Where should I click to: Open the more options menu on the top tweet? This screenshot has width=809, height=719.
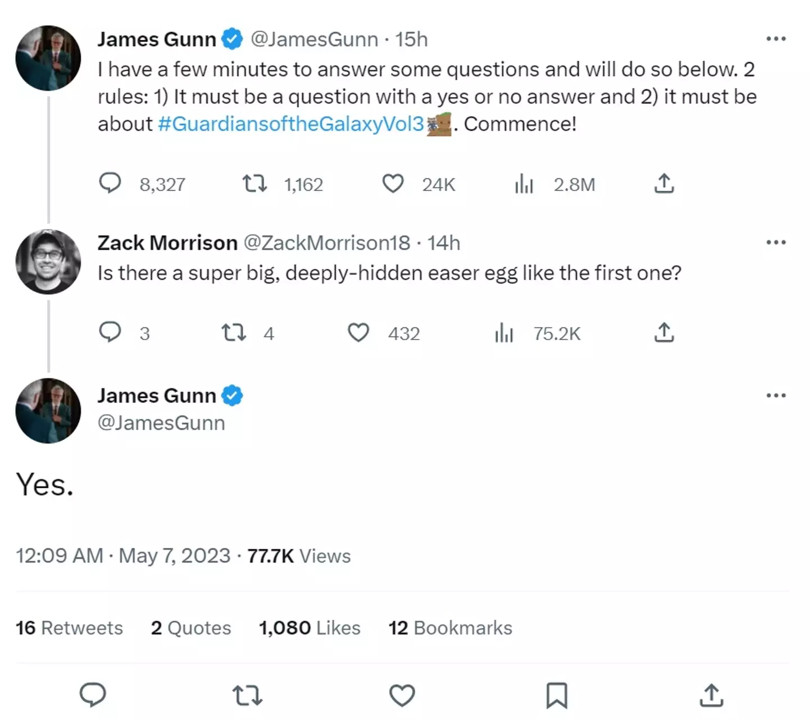776,38
